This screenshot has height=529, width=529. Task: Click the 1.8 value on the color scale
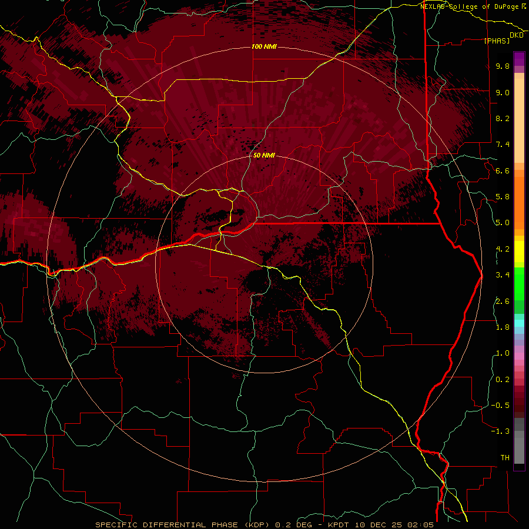tap(503, 327)
